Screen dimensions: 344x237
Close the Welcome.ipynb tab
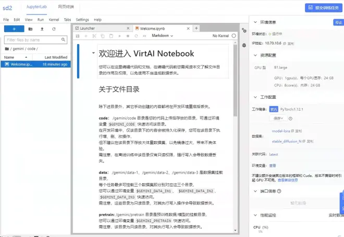[188, 29]
